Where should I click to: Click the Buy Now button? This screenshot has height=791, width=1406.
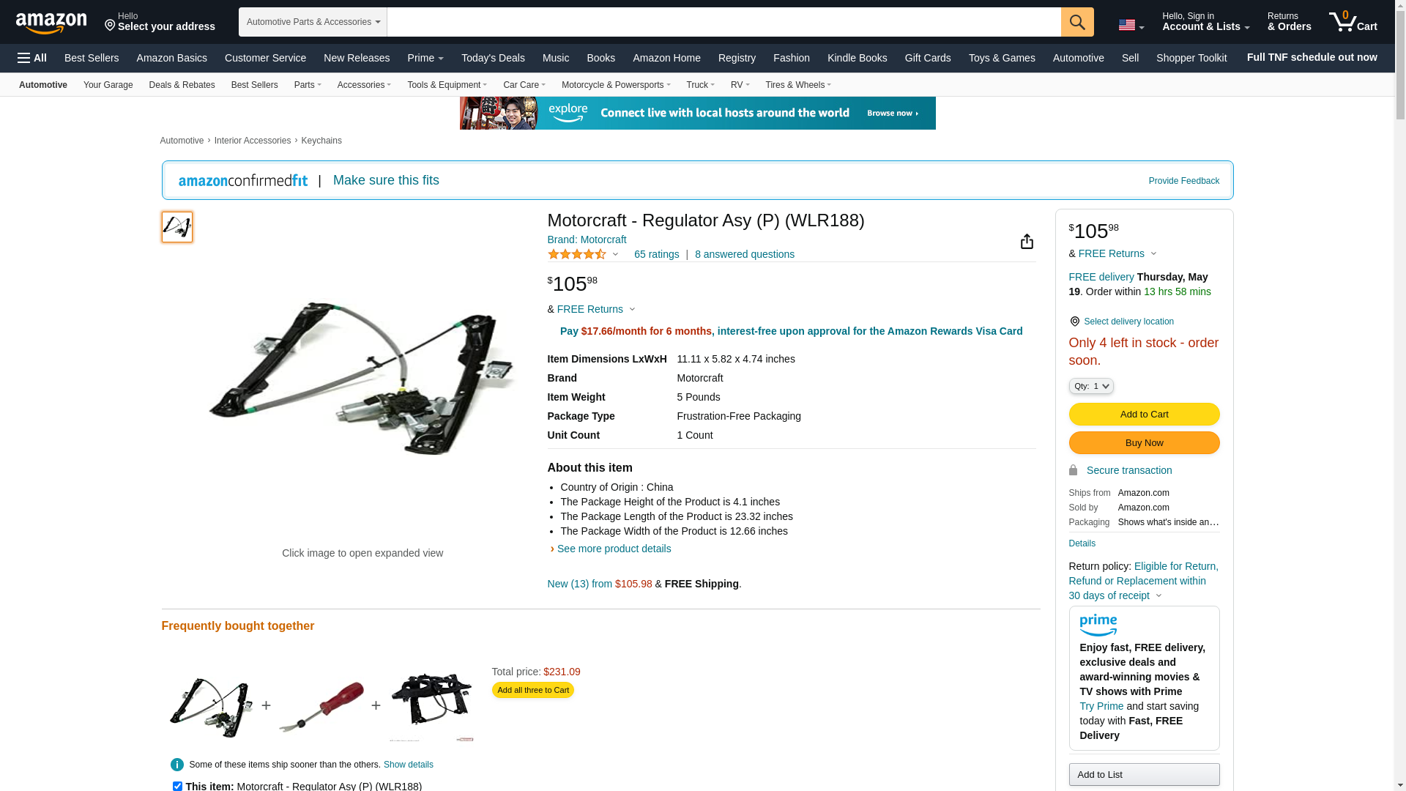1144,443
